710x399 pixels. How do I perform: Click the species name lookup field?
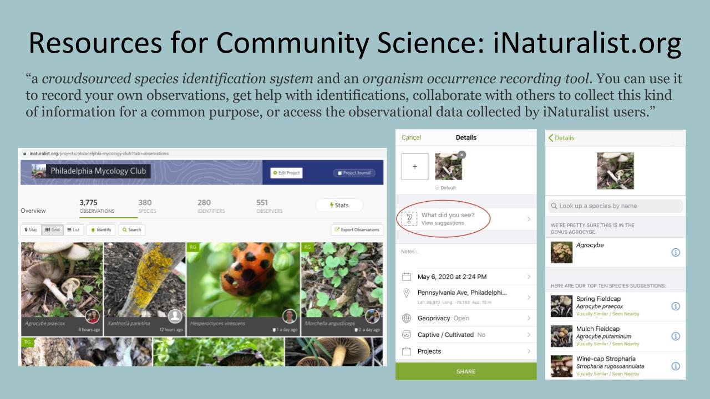click(x=615, y=206)
